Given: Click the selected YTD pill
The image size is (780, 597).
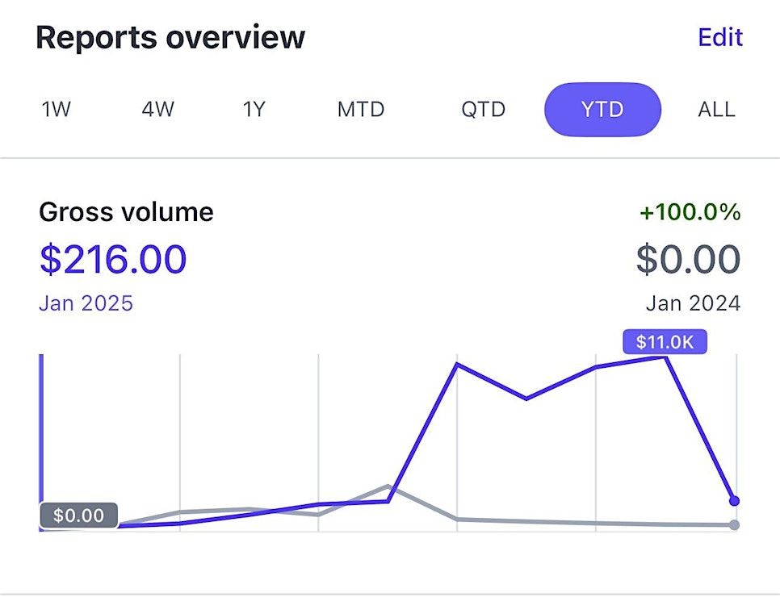Looking at the screenshot, I should [602, 109].
